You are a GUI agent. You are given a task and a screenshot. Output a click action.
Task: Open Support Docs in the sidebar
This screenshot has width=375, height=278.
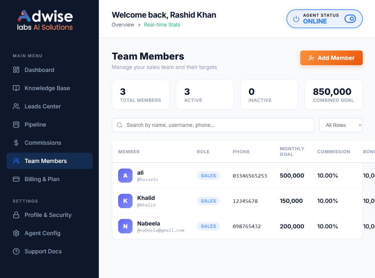(x=50, y=251)
